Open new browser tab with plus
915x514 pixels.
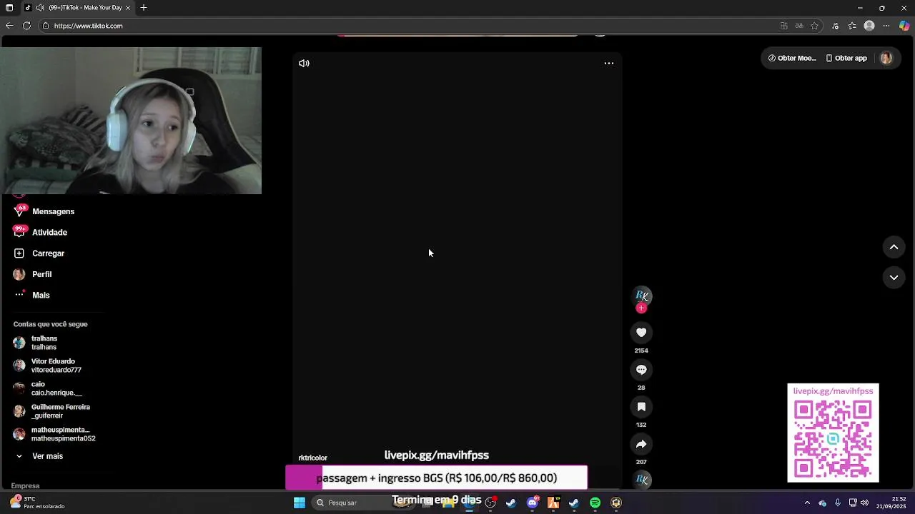pos(144,8)
